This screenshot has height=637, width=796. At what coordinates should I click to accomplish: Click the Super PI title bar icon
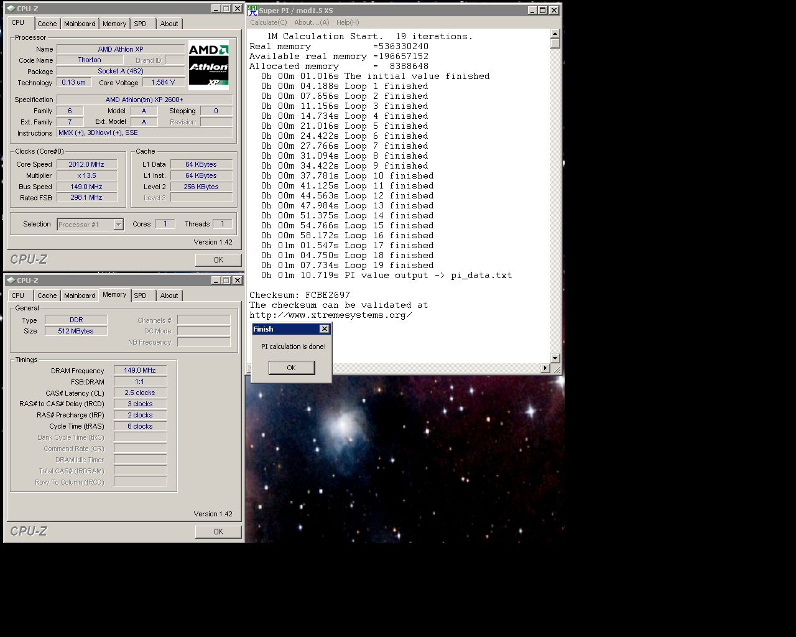point(252,10)
